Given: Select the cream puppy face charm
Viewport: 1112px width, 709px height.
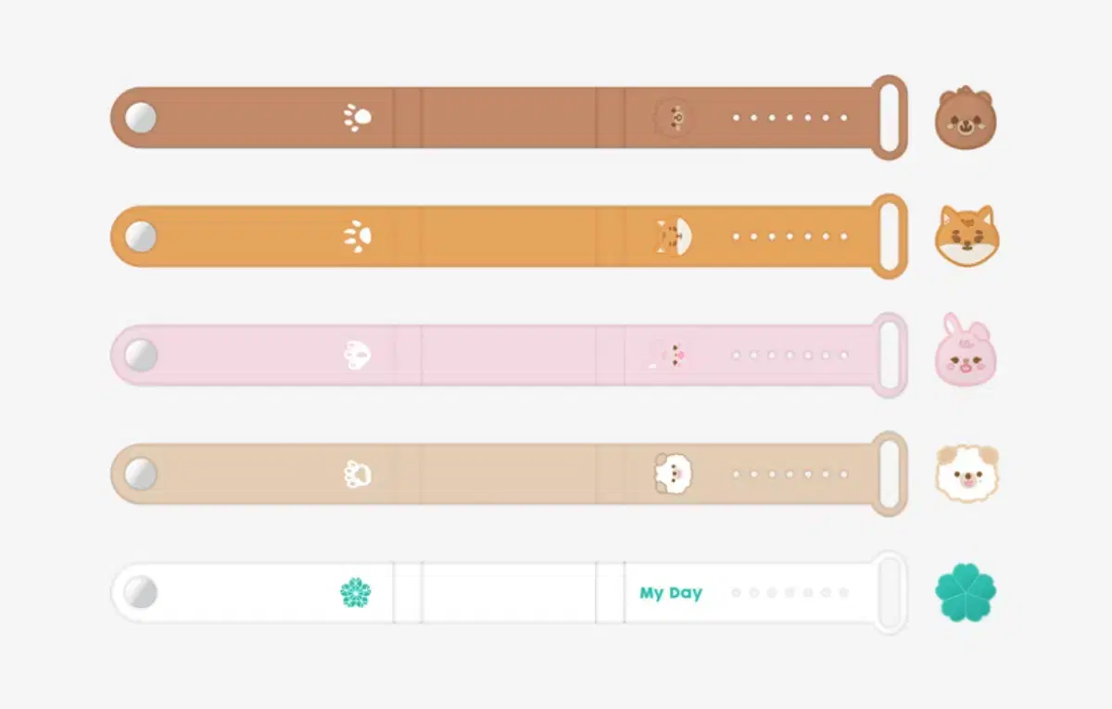Looking at the screenshot, I should click(967, 473).
